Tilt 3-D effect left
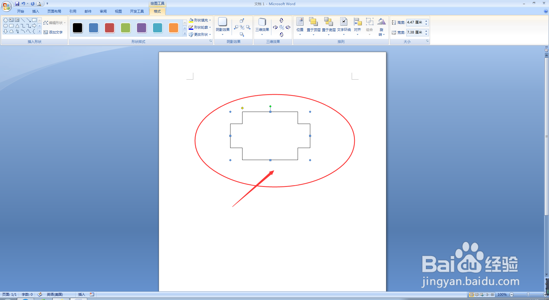The image size is (549, 300). tap(275, 27)
